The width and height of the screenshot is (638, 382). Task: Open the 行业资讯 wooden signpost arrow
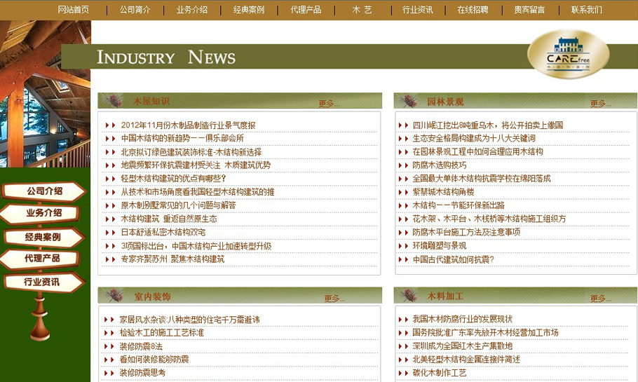click(43, 282)
